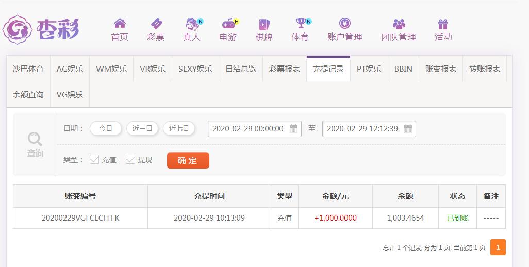529x267 pixels.
Task: Switch to the 账变报表 tab
Action: coord(441,69)
